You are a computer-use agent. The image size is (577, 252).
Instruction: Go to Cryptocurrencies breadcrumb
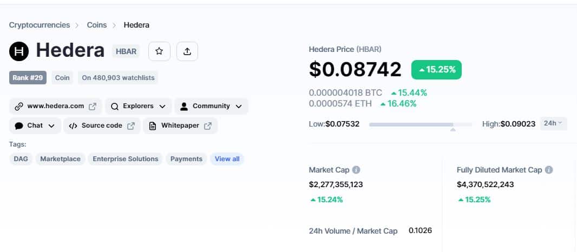40,25
